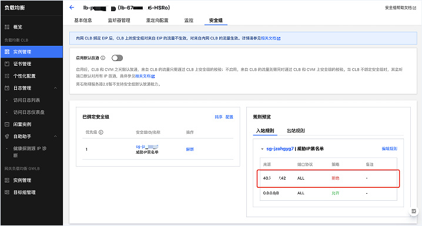Open 访问日志列表 in sidebar
This screenshot has height=226, width=422.
26,100
